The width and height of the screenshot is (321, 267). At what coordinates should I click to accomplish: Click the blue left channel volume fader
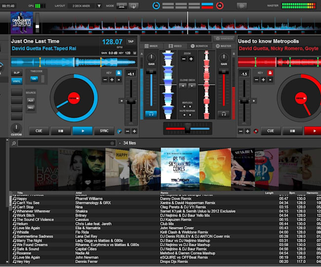tap(151, 72)
